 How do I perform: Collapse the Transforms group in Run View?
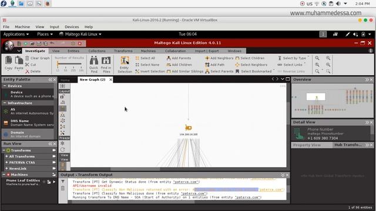coord(4,150)
